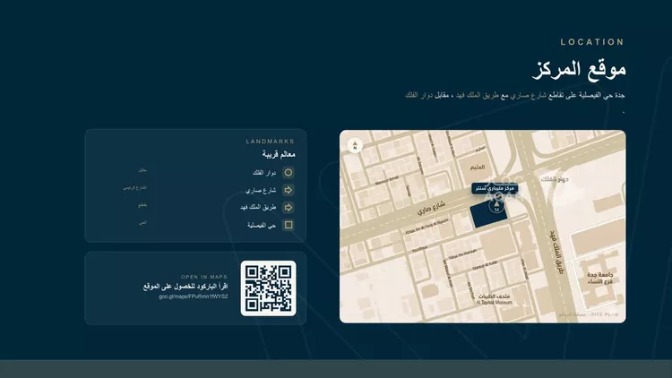
Task: Click the طريق الملك فهد landmark text in list
Action: click(x=258, y=208)
